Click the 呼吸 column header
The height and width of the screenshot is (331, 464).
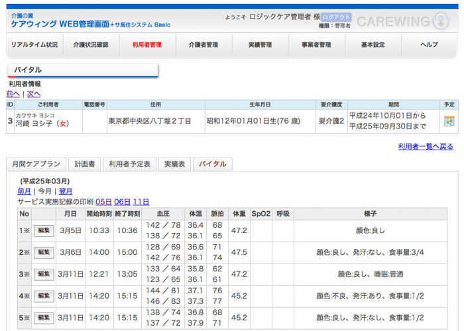tap(283, 214)
